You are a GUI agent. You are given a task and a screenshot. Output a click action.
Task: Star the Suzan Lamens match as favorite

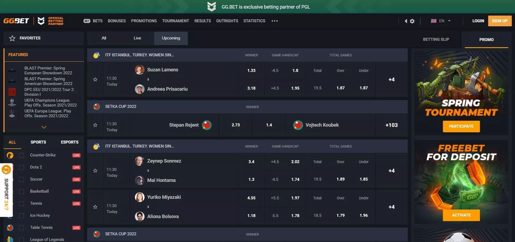click(95, 79)
